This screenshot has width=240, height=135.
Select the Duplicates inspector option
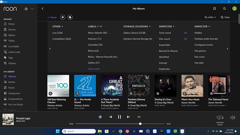coord(165,69)
